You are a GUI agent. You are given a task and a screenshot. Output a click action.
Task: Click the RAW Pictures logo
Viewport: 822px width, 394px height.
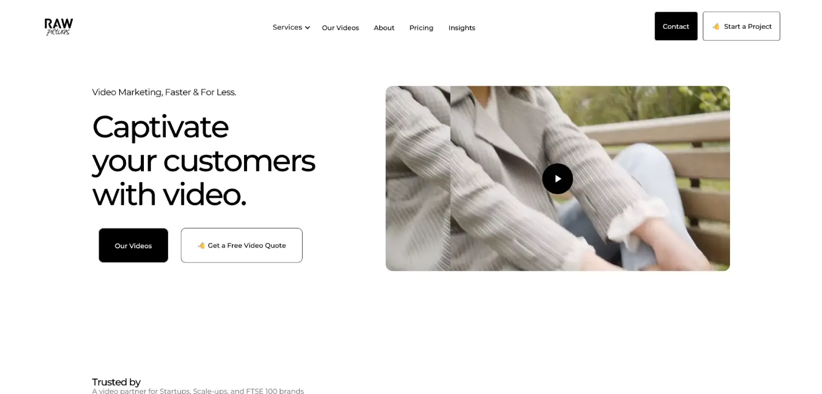click(59, 27)
